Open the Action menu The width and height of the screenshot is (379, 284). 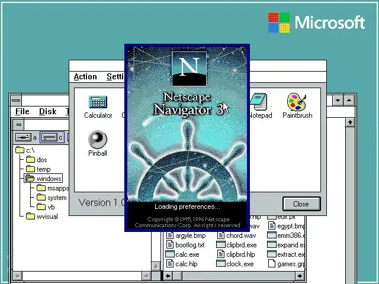[85, 77]
